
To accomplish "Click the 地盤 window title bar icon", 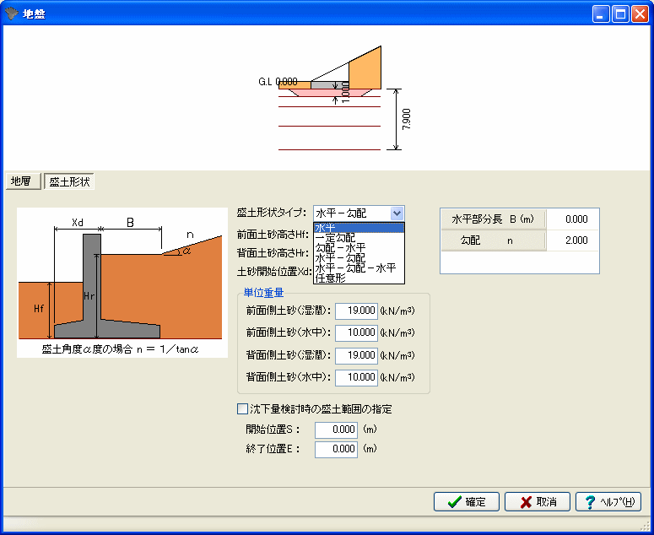I will pyautogui.click(x=11, y=14).
